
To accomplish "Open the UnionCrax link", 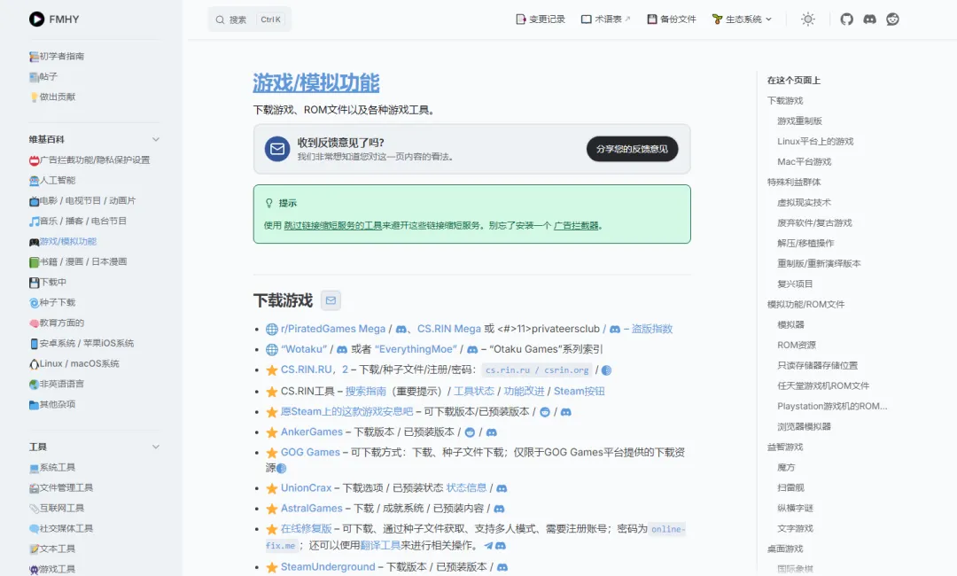I will pyautogui.click(x=306, y=488).
